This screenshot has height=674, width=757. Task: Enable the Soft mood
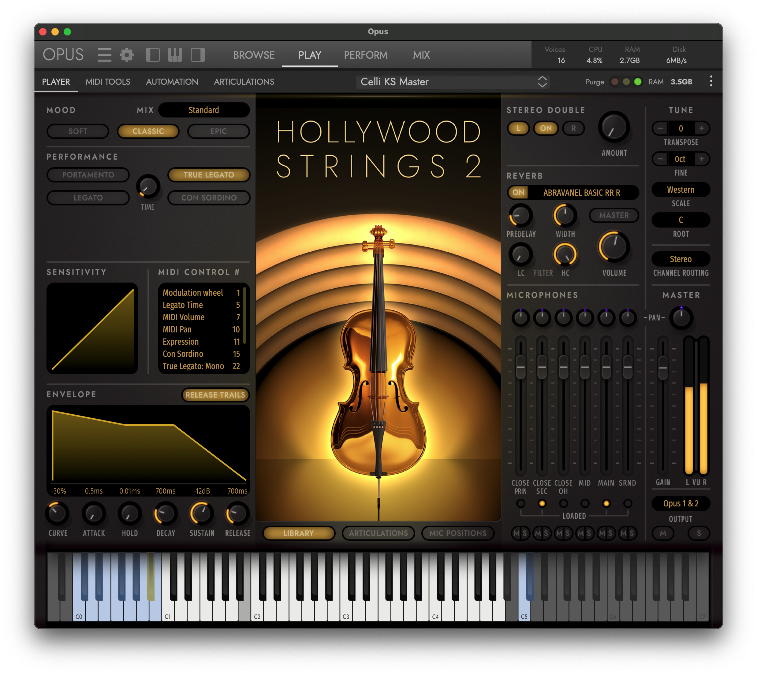click(78, 131)
